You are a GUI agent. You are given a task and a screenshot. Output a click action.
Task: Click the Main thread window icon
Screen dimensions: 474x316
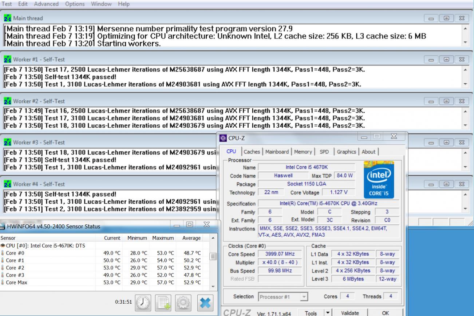click(x=7, y=18)
